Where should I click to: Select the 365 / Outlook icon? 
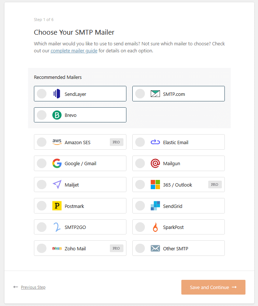coord(155,184)
